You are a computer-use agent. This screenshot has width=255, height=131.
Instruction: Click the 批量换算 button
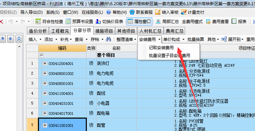pyautogui.click(x=196, y=39)
